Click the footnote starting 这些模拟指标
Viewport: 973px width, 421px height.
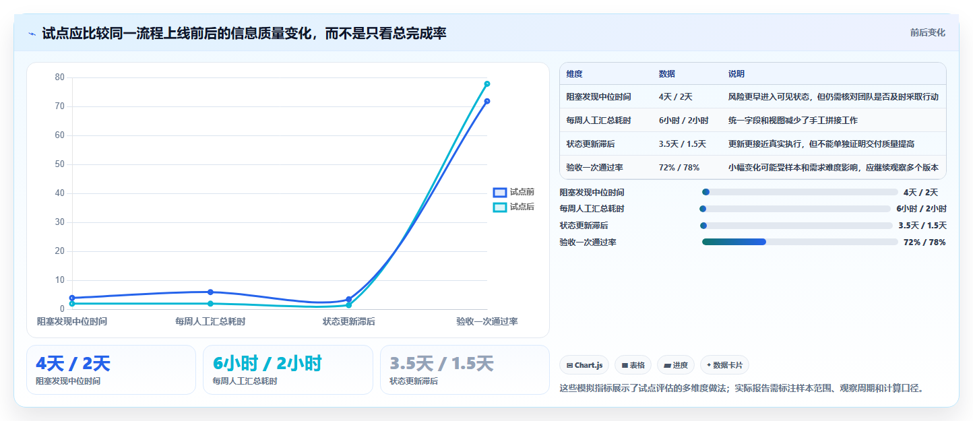coord(741,388)
